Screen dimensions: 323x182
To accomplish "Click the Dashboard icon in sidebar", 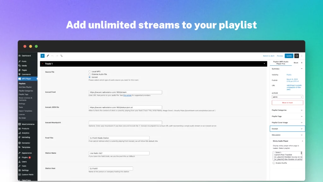I will [20, 56].
